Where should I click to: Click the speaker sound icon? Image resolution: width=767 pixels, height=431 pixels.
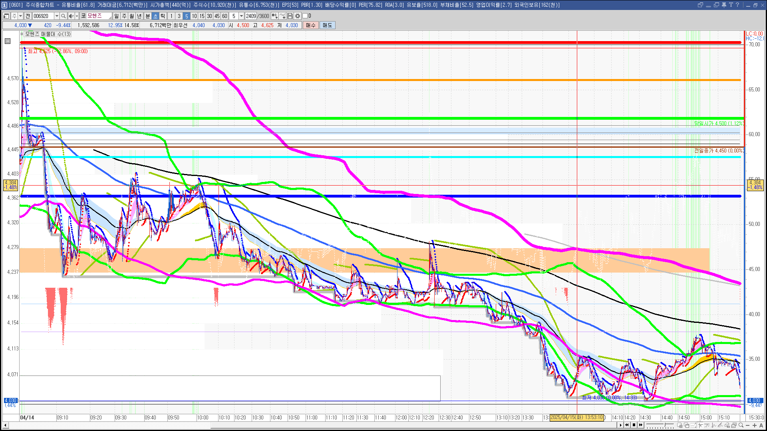coord(71,16)
